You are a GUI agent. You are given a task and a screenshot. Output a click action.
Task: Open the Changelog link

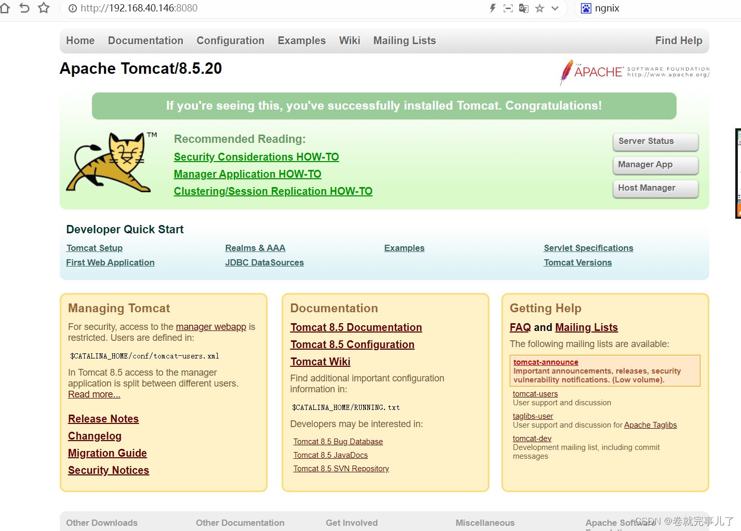click(x=95, y=436)
